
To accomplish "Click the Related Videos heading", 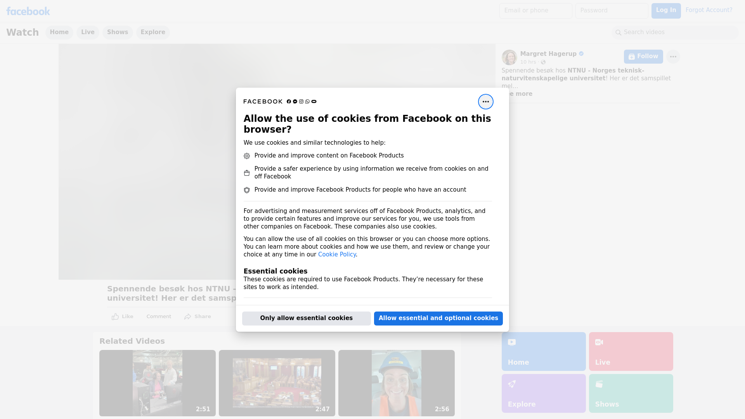I will click(x=132, y=341).
